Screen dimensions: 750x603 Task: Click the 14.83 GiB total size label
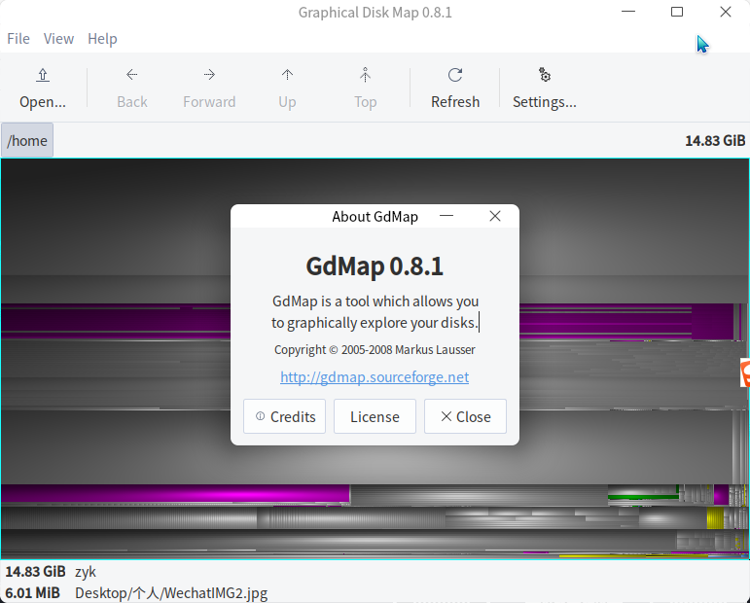tap(715, 141)
